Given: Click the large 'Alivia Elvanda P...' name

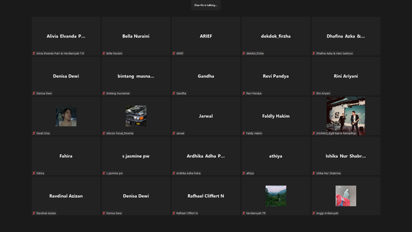Looking at the screenshot, I should tap(66, 36).
